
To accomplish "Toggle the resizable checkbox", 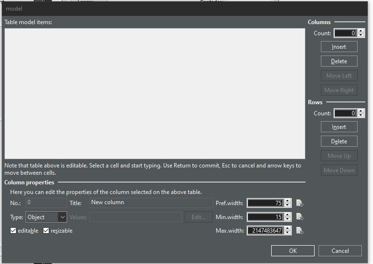I will [46, 231].
